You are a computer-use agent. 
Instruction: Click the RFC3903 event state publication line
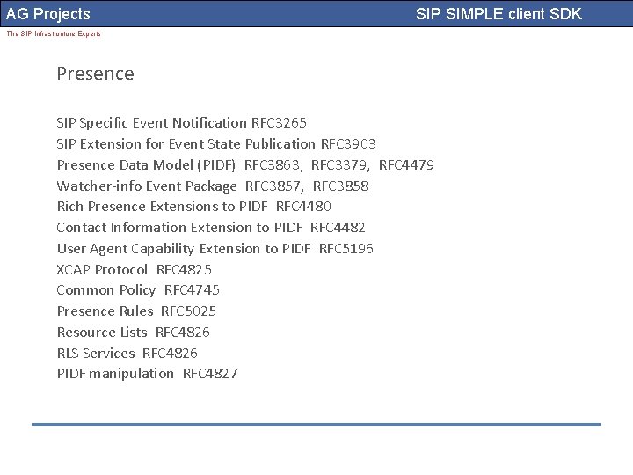(x=215, y=143)
